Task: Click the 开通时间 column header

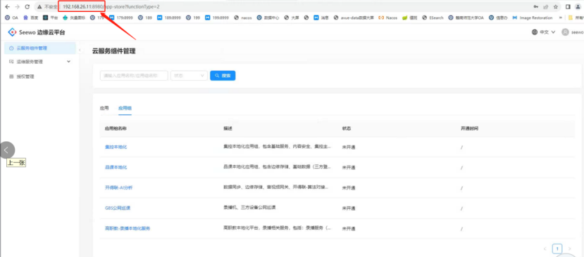Action: 469,128
